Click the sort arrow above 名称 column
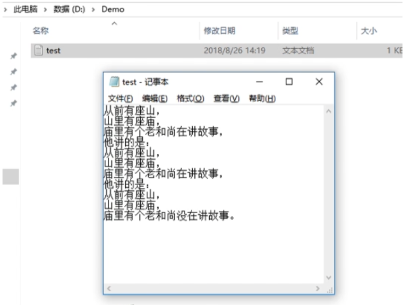 [x=114, y=23]
